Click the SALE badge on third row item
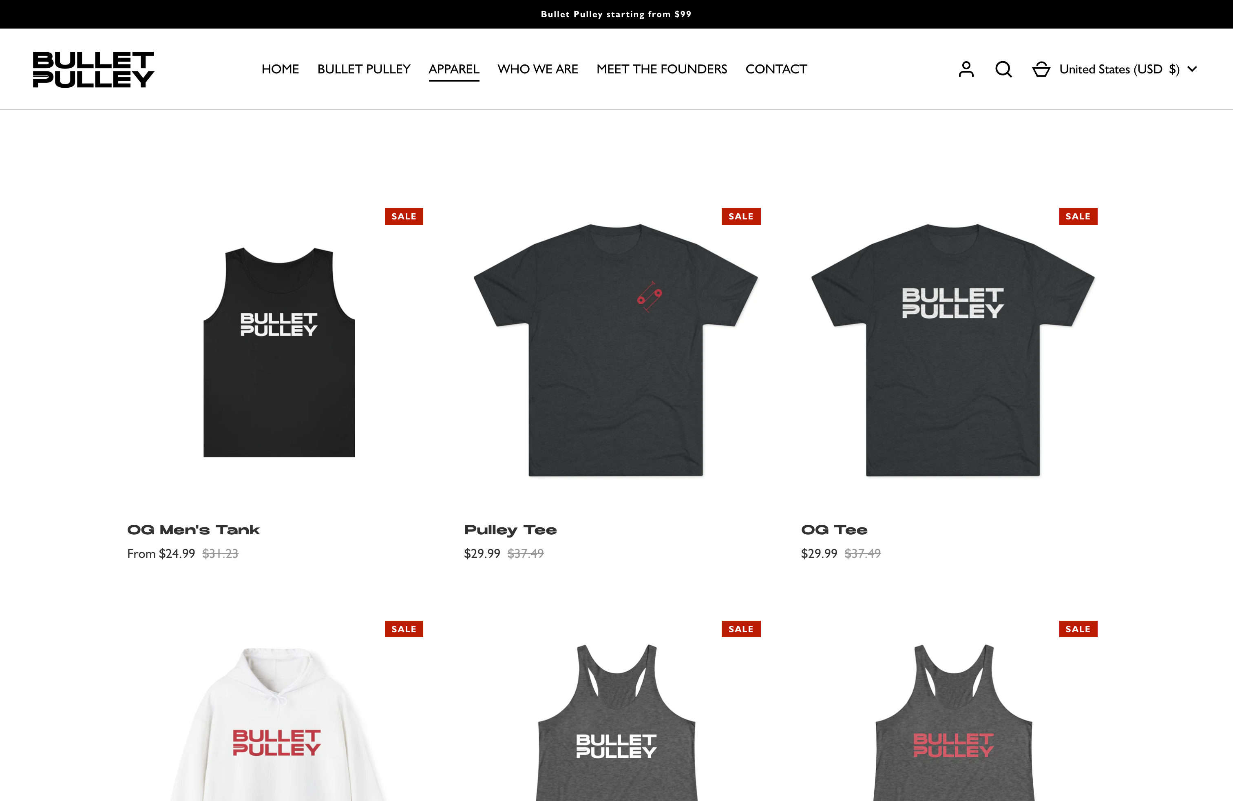 1078,628
